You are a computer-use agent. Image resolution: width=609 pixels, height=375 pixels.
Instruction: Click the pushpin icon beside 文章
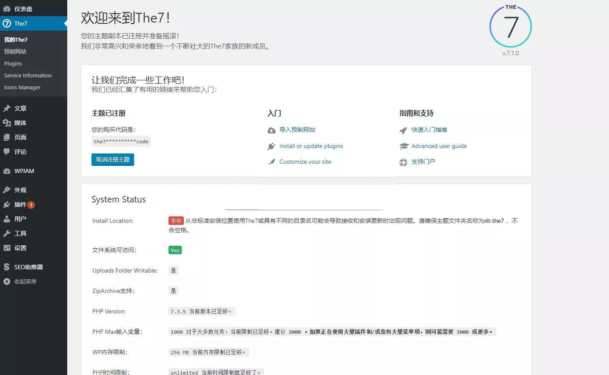coord(7,108)
